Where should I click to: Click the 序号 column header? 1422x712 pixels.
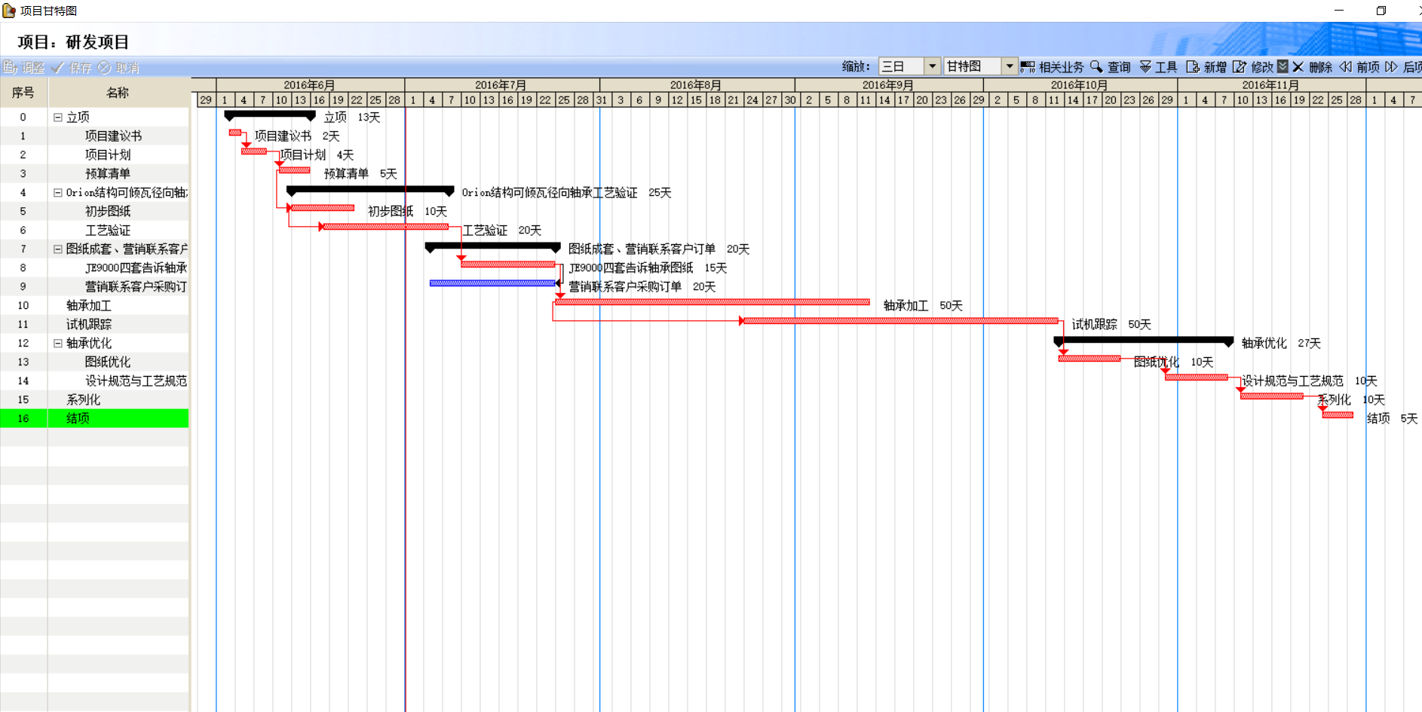tap(23, 93)
